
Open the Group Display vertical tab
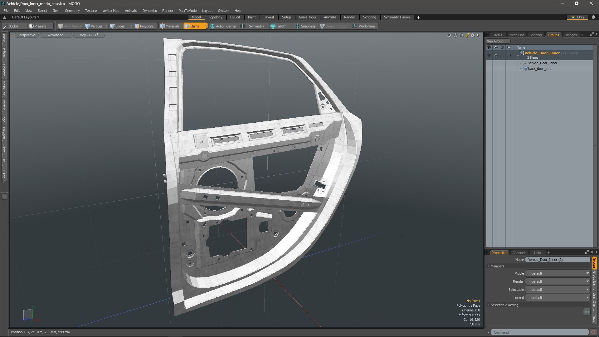595,280
